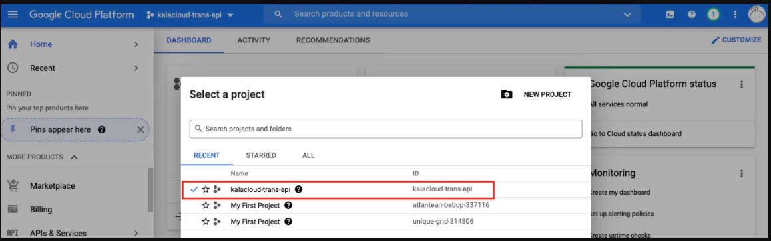The width and height of the screenshot is (771, 241).
Task: Select the STARRED tab in dialog
Action: (261, 155)
